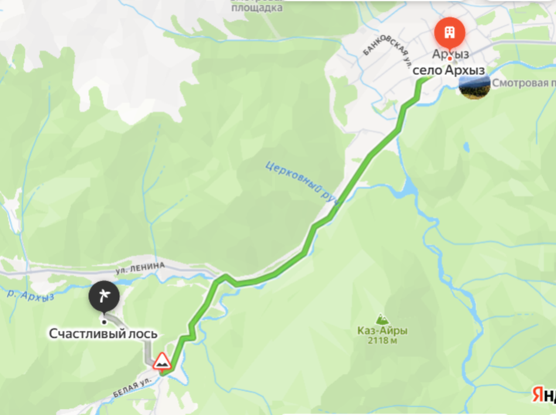Screen dimensions: 556x415
Task: Click the Яндекс logo in the corner
Action: point(544,394)
